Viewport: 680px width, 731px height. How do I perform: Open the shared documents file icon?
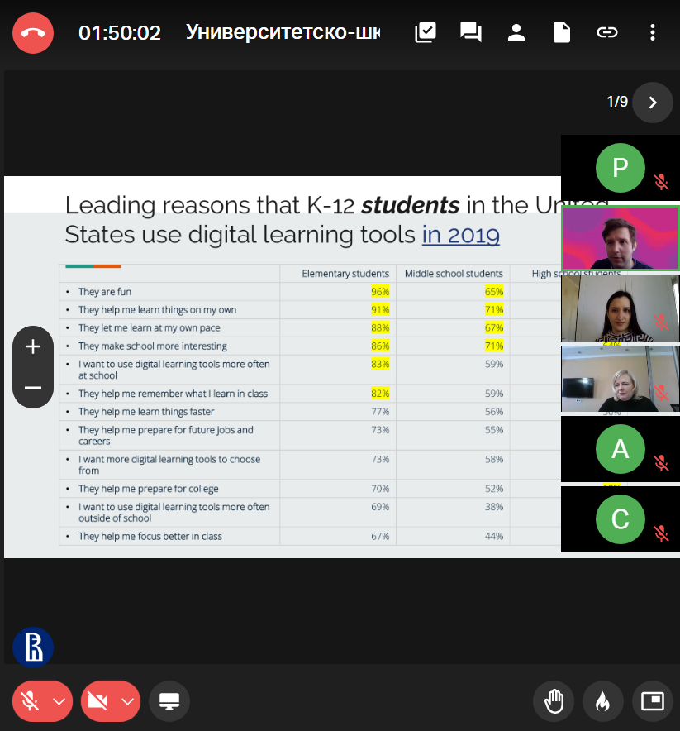(x=562, y=32)
